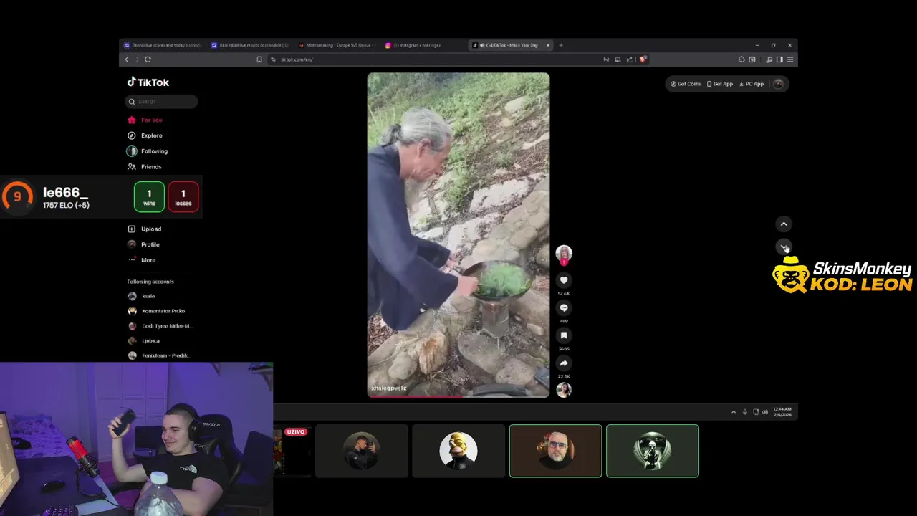Click the browser forward arrow
The image size is (917, 516).
[x=137, y=59]
